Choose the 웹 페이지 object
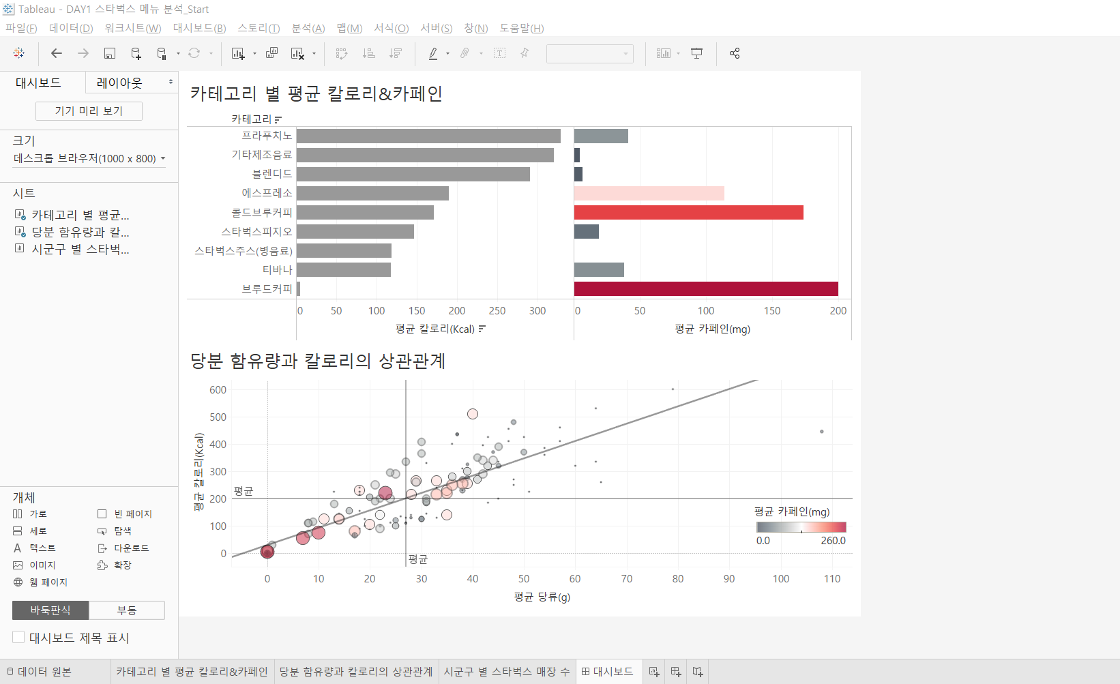The height and width of the screenshot is (684, 1120). click(40, 582)
